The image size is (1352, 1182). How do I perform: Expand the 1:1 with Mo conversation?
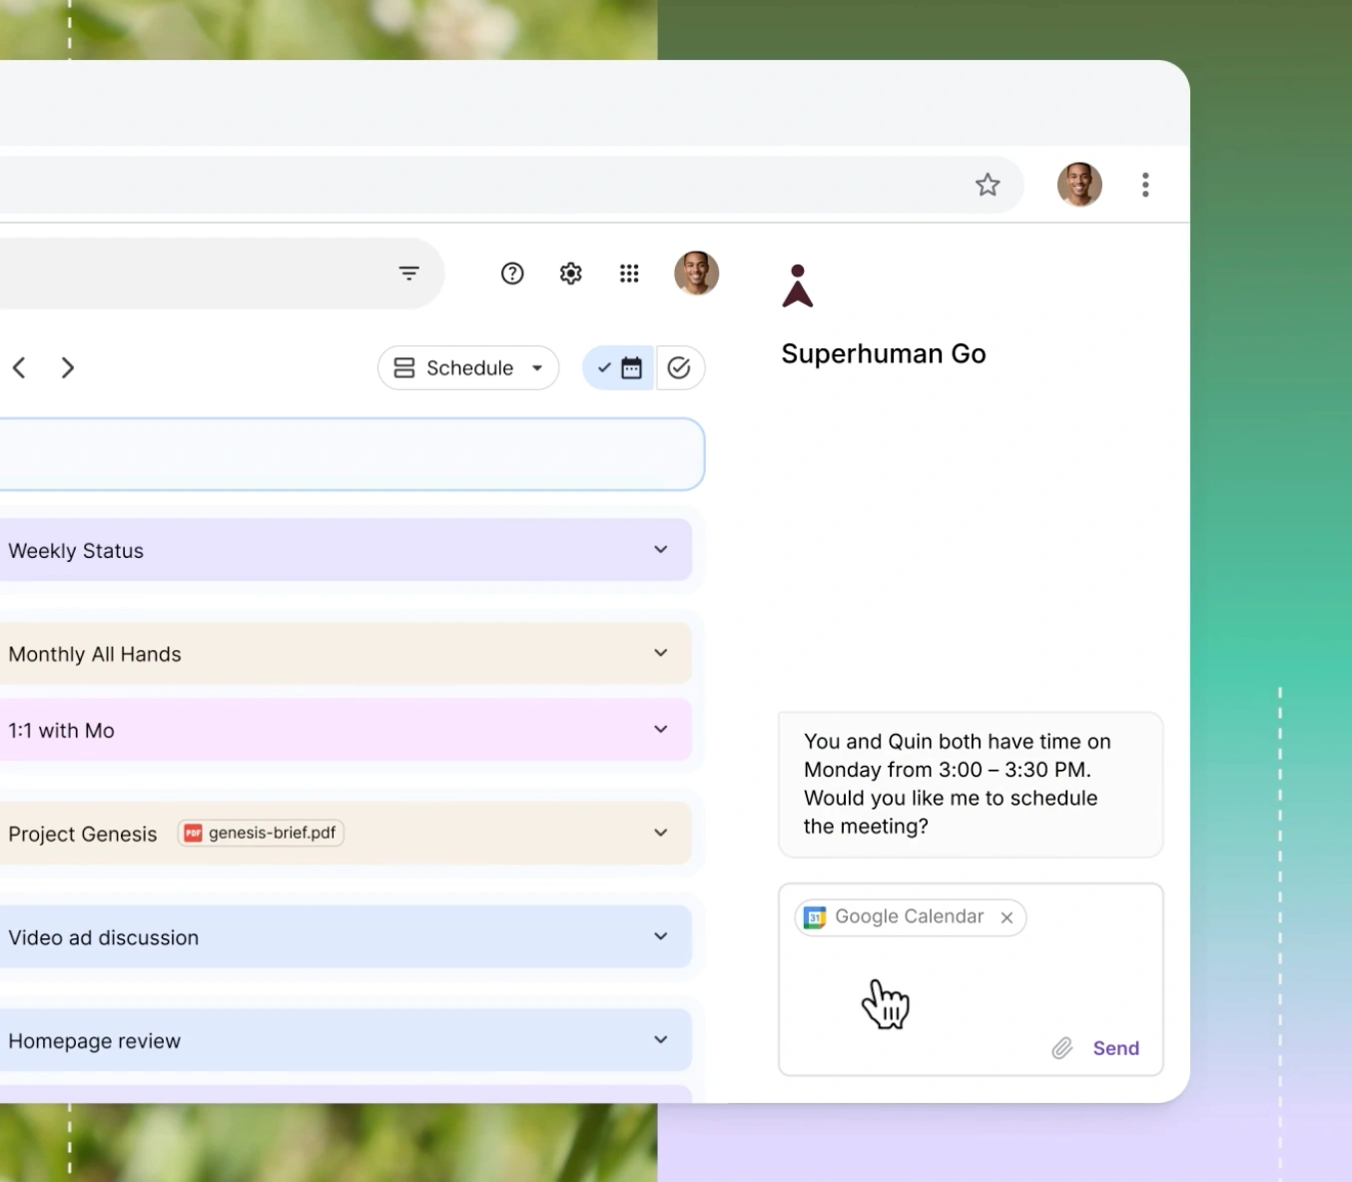tap(660, 729)
